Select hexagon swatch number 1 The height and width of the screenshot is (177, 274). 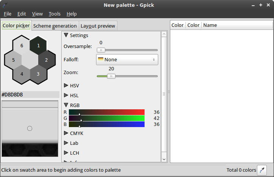pyautogui.click(x=38, y=45)
